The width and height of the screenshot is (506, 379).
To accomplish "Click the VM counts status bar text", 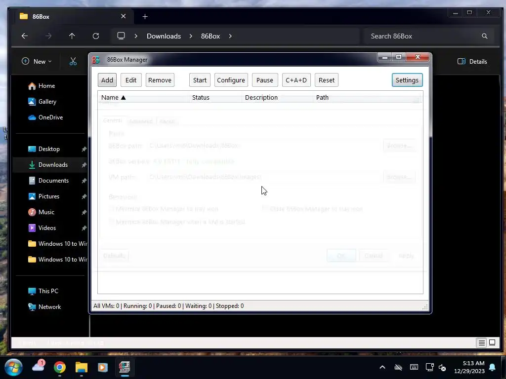I will point(169,306).
